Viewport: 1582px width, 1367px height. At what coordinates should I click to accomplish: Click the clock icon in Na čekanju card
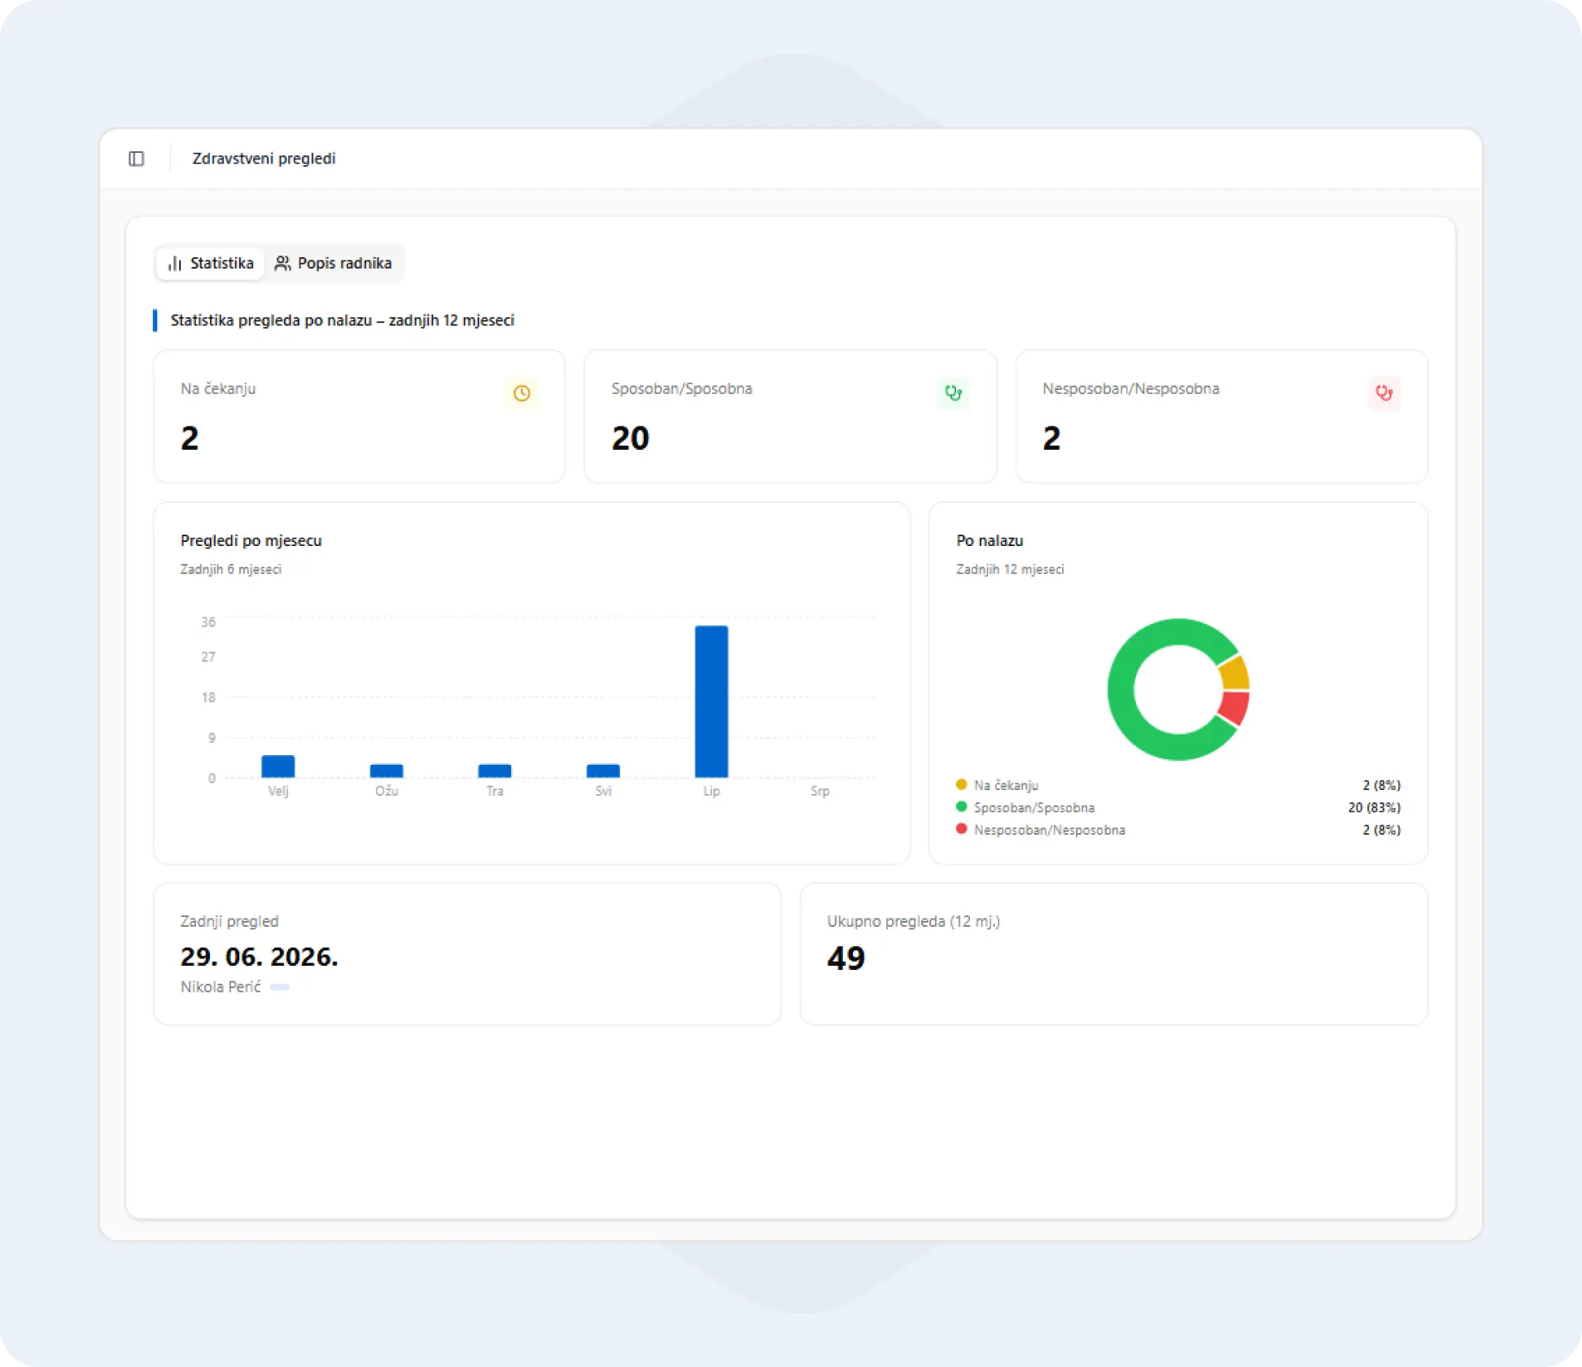pos(522,394)
